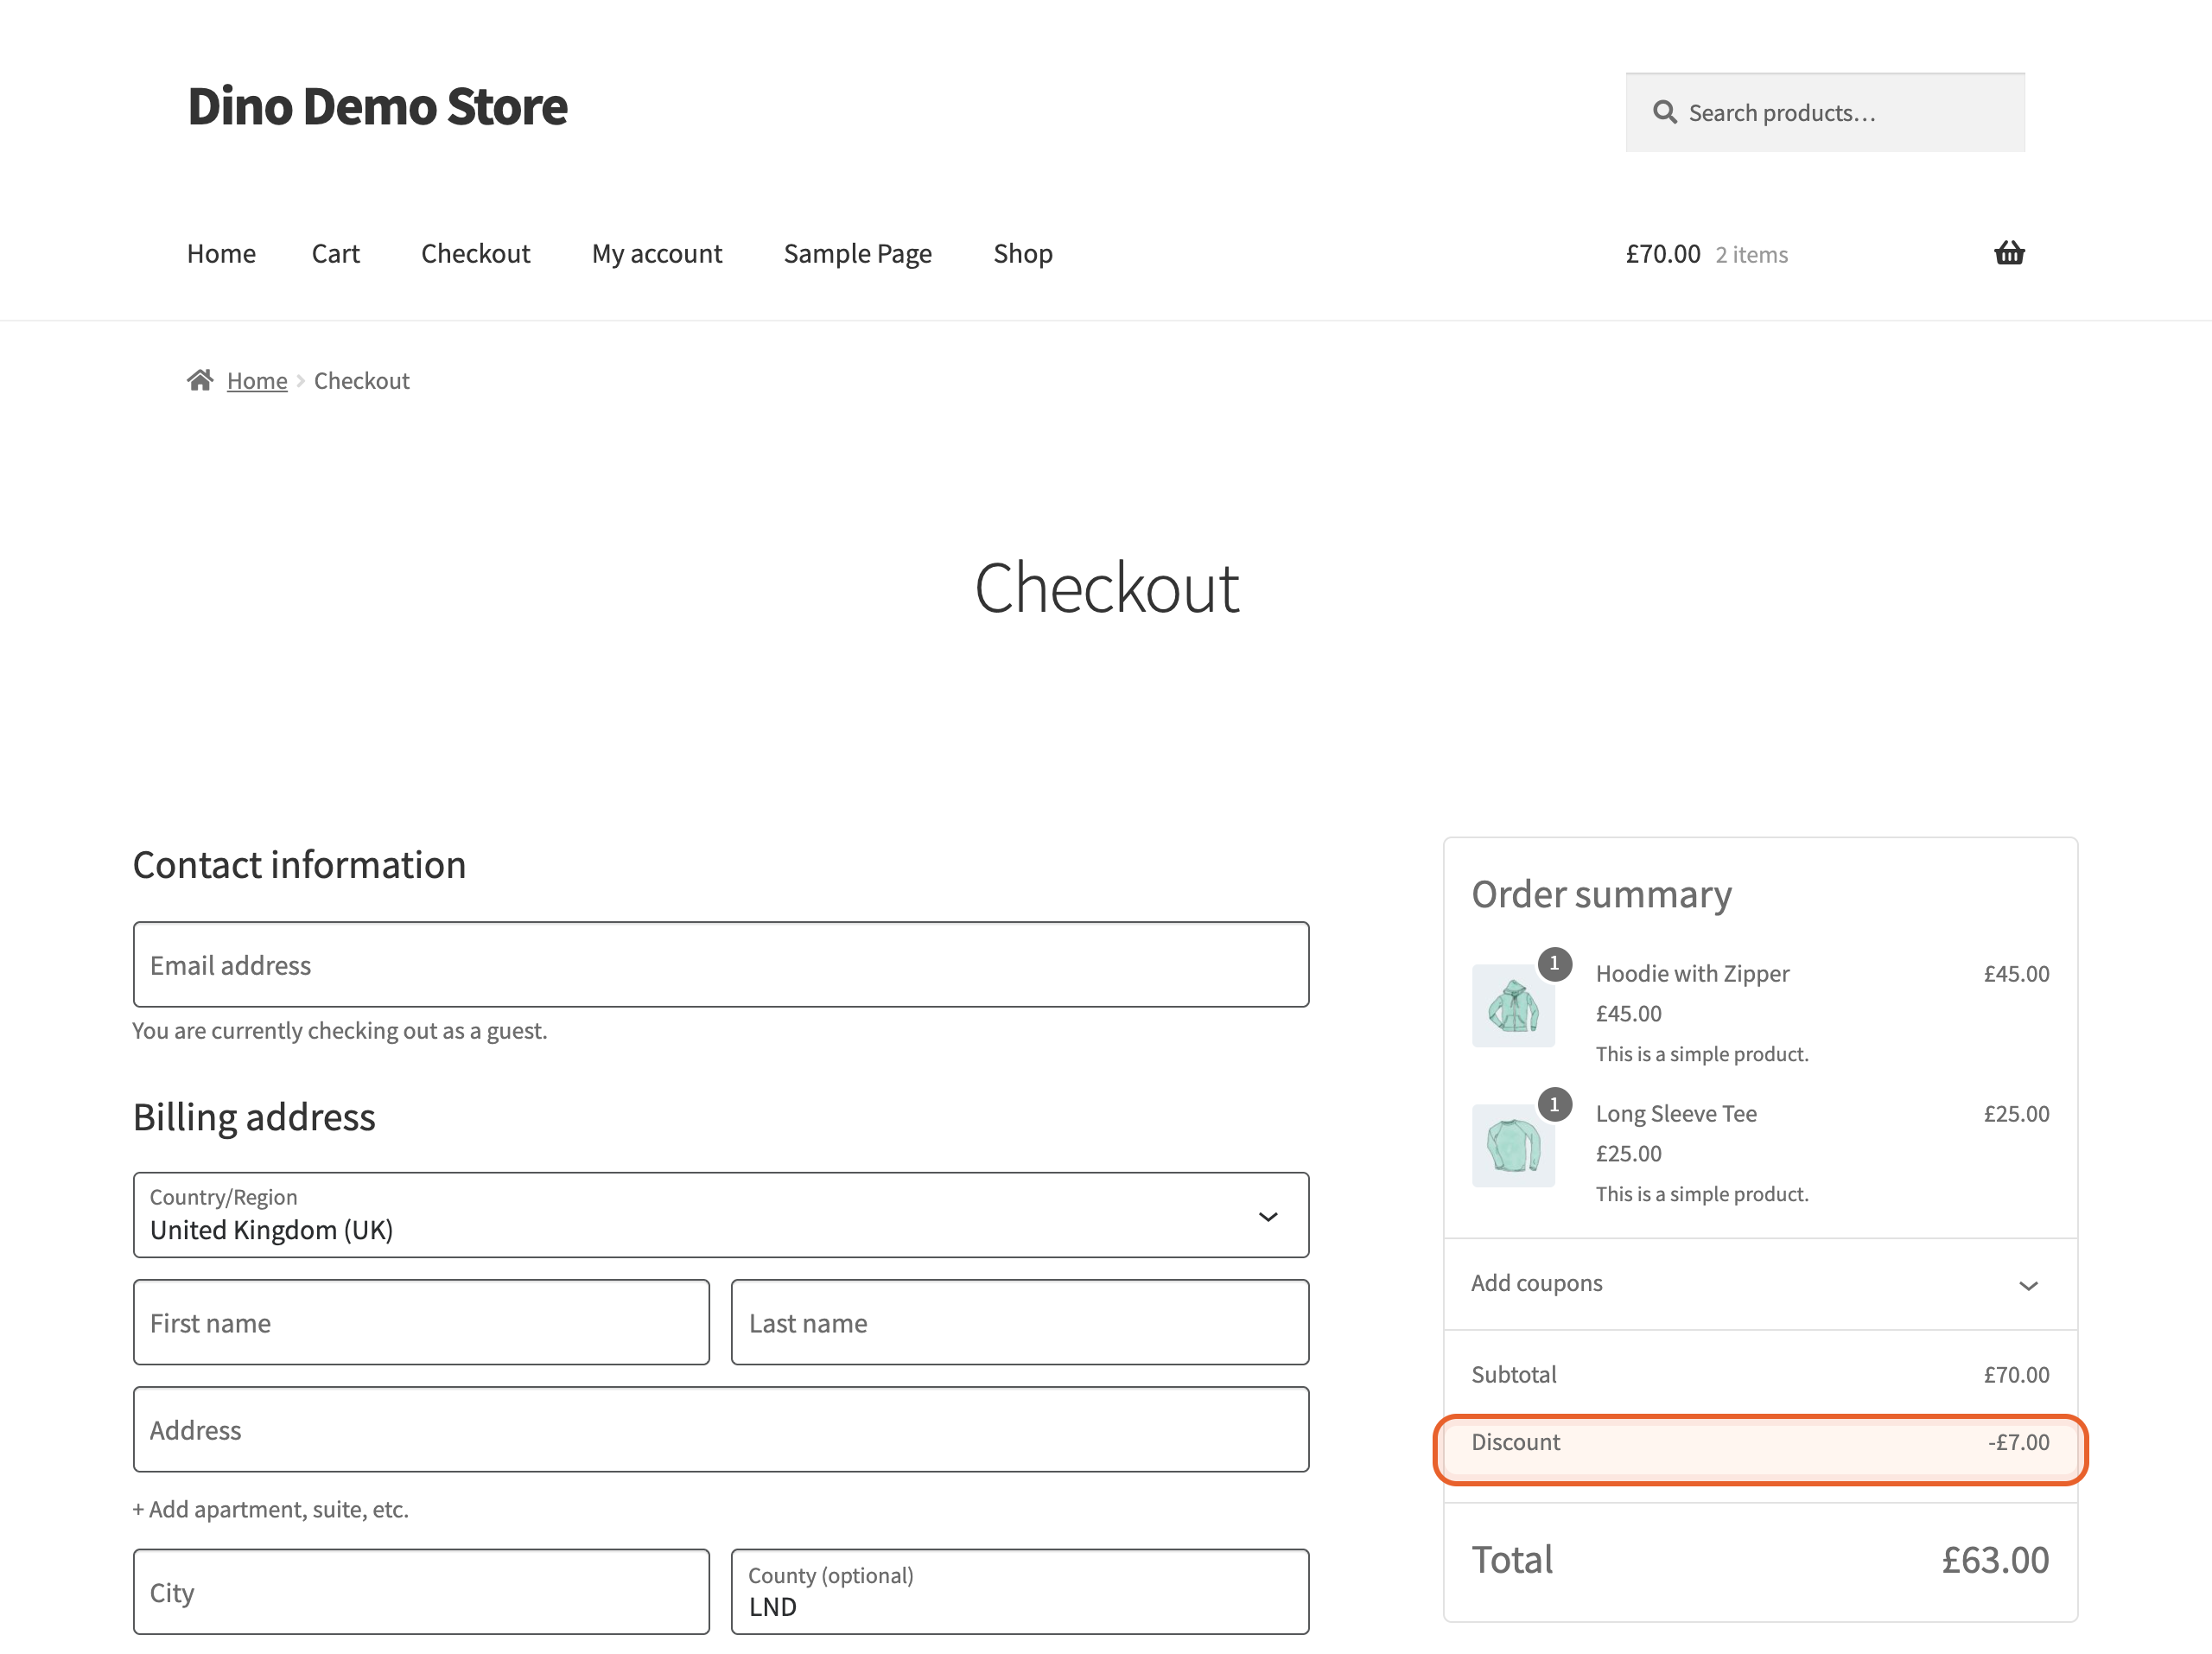Click the Long Sleeve Tee thumbnail
The width and height of the screenshot is (2212, 1654).
coord(1513,1145)
